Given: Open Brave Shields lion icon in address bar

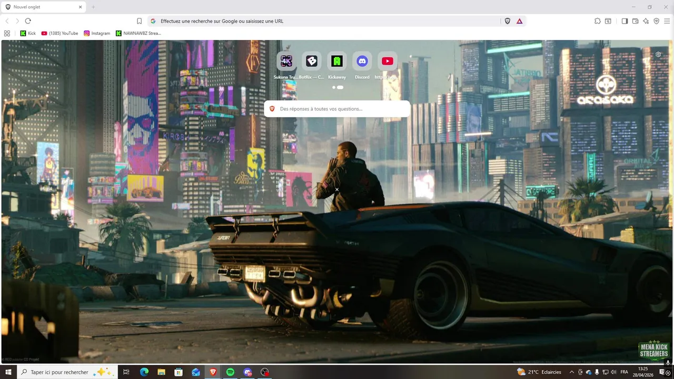Looking at the screenshot, I should click(x=508, y=21).
